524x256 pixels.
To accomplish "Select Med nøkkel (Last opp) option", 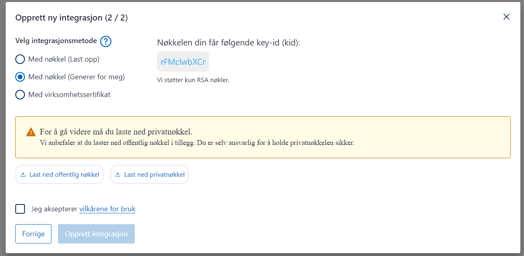I will [20, 60].
